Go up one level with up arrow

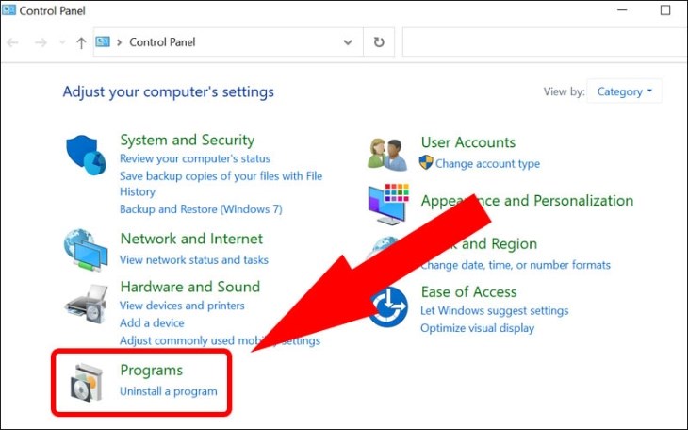coord(81,42)
